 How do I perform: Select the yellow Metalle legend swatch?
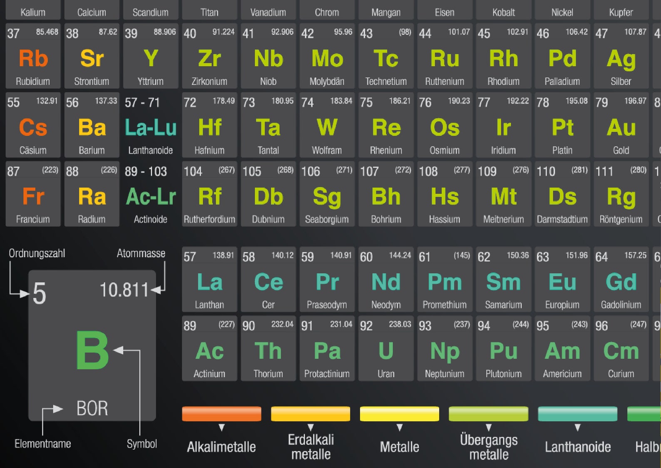point(400,414)
